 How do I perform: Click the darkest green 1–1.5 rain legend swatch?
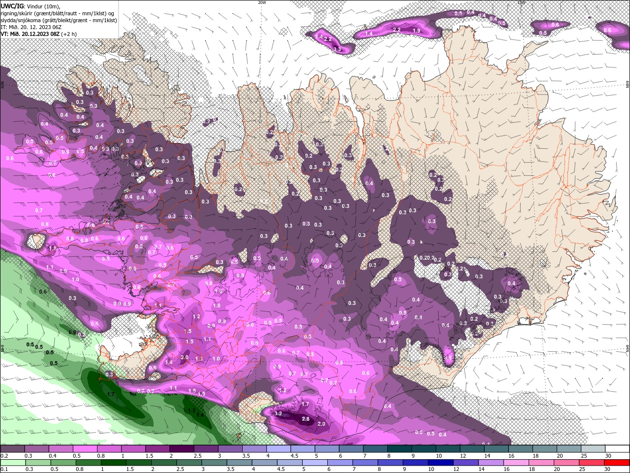click(113, 463)
